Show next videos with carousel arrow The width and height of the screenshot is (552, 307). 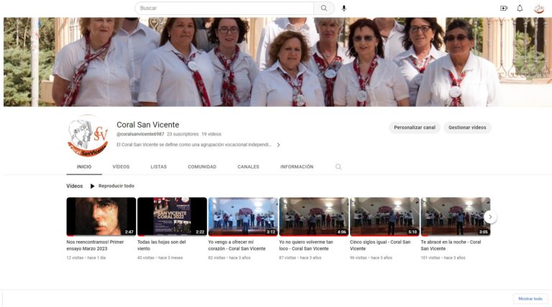(490, 217)
